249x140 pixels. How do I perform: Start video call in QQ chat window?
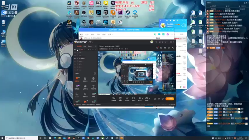159,34
